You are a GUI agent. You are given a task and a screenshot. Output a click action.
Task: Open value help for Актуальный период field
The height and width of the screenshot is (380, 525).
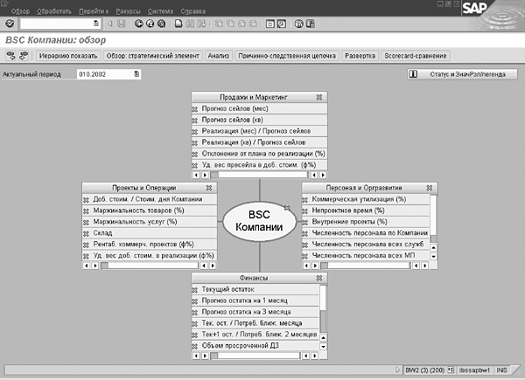[136, 74]
